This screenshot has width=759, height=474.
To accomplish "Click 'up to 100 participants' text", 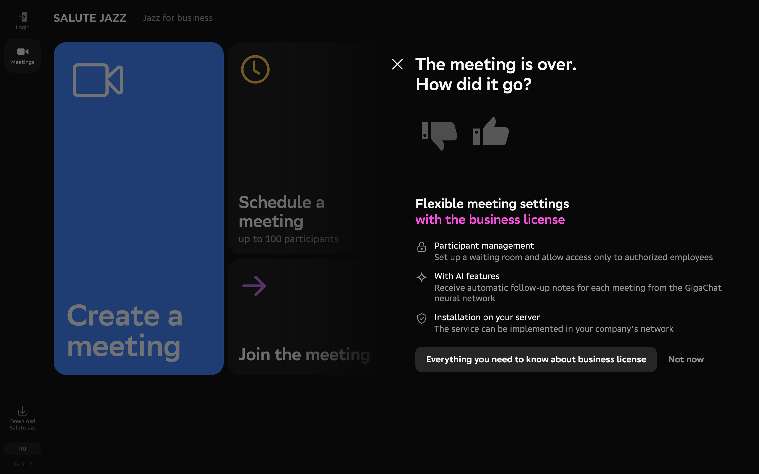I will coord(289,239).
